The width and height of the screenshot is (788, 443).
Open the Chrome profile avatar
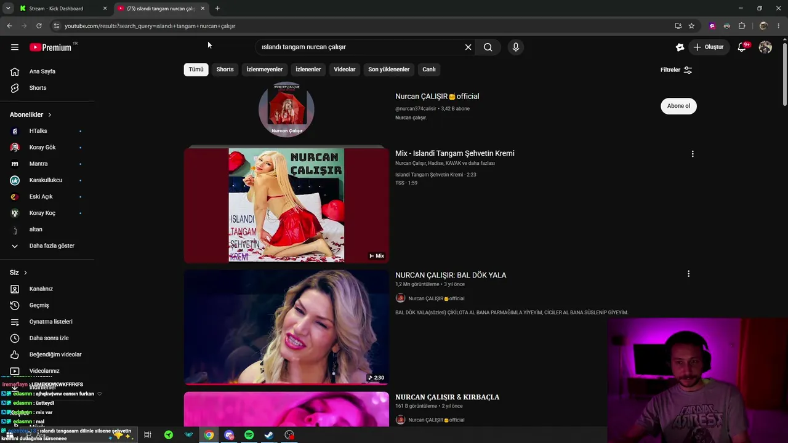coord(764,26)
